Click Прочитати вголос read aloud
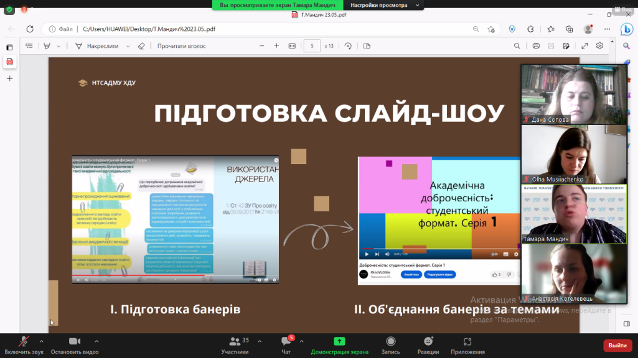Image resolution: width=638 pixels, height=358 pixels. [182, 46]
